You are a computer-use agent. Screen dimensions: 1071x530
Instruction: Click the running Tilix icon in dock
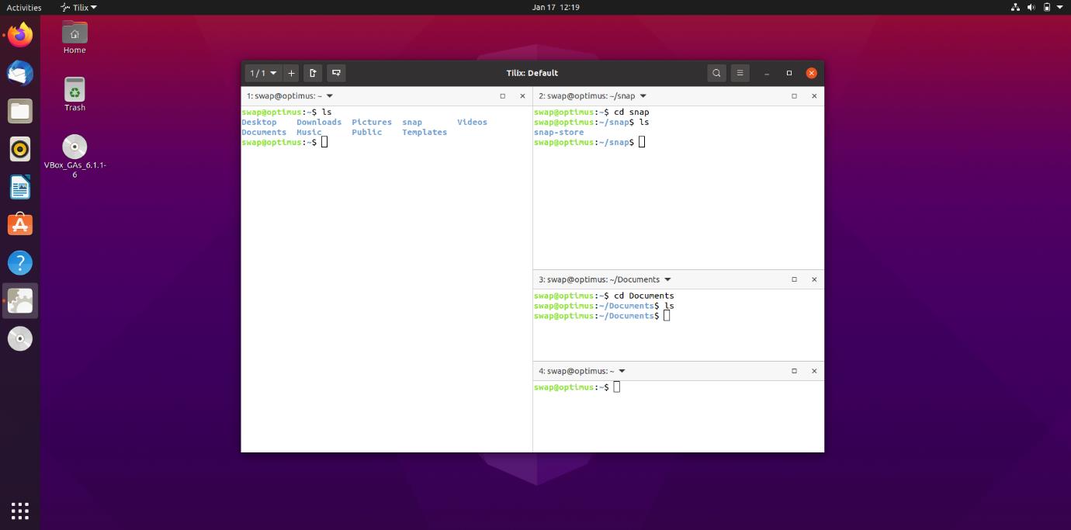tap(20, 301)
